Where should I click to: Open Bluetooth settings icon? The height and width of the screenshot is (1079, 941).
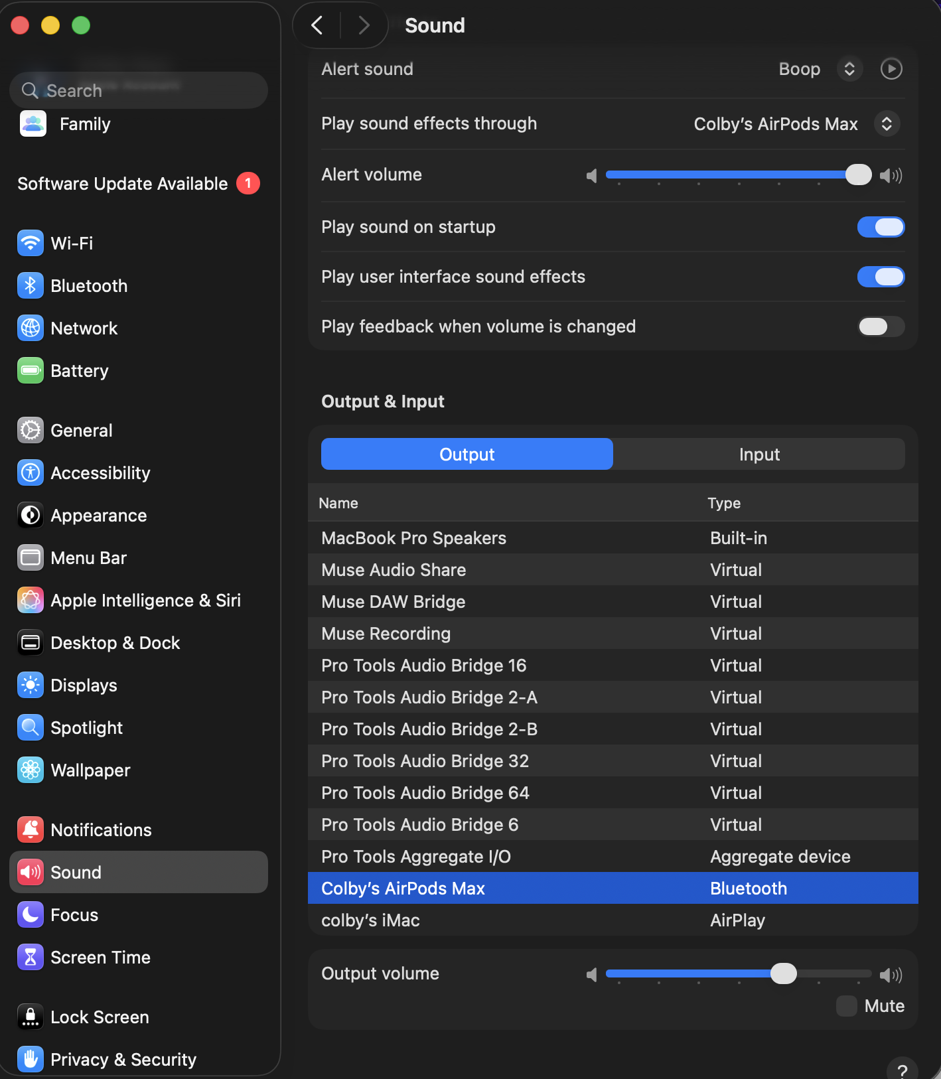pos(31,285)
